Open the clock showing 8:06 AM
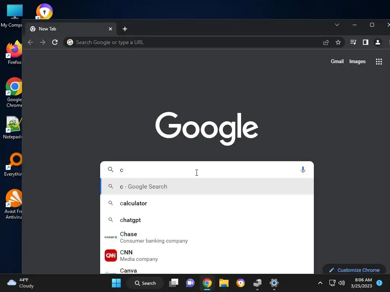The width and height of the screenshot is (390, 292). pos(361,283)
